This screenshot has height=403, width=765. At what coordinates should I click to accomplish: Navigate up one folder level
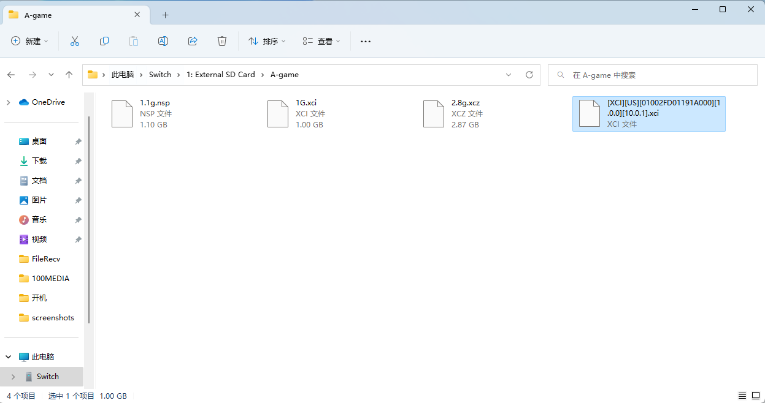coord(69,75)
